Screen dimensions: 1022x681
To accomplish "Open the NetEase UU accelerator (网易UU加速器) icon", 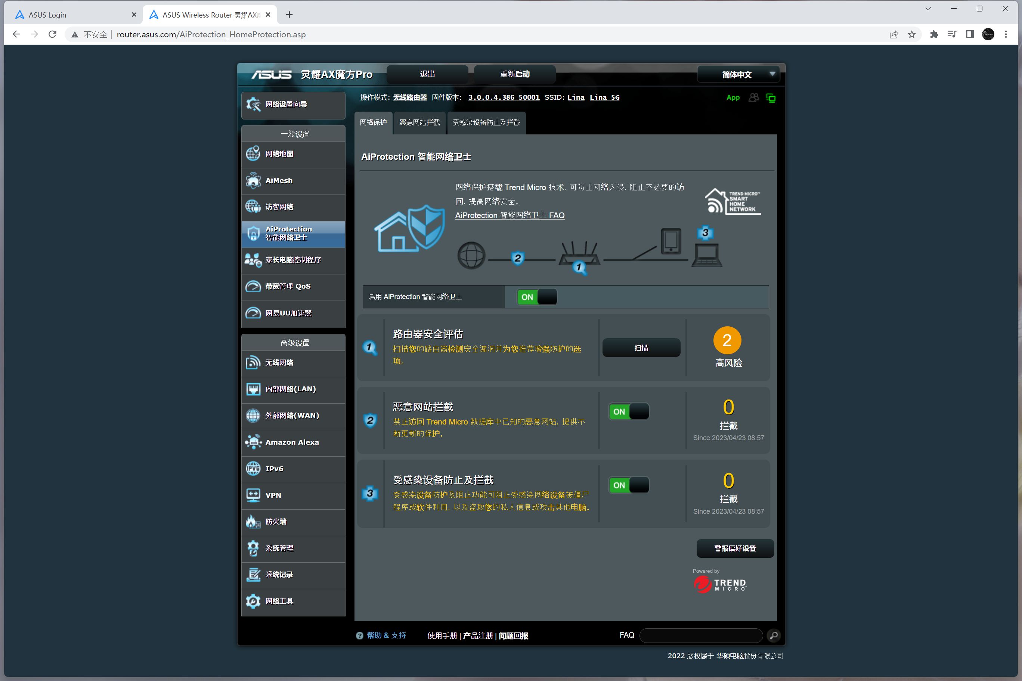I will tap(253, 313).
